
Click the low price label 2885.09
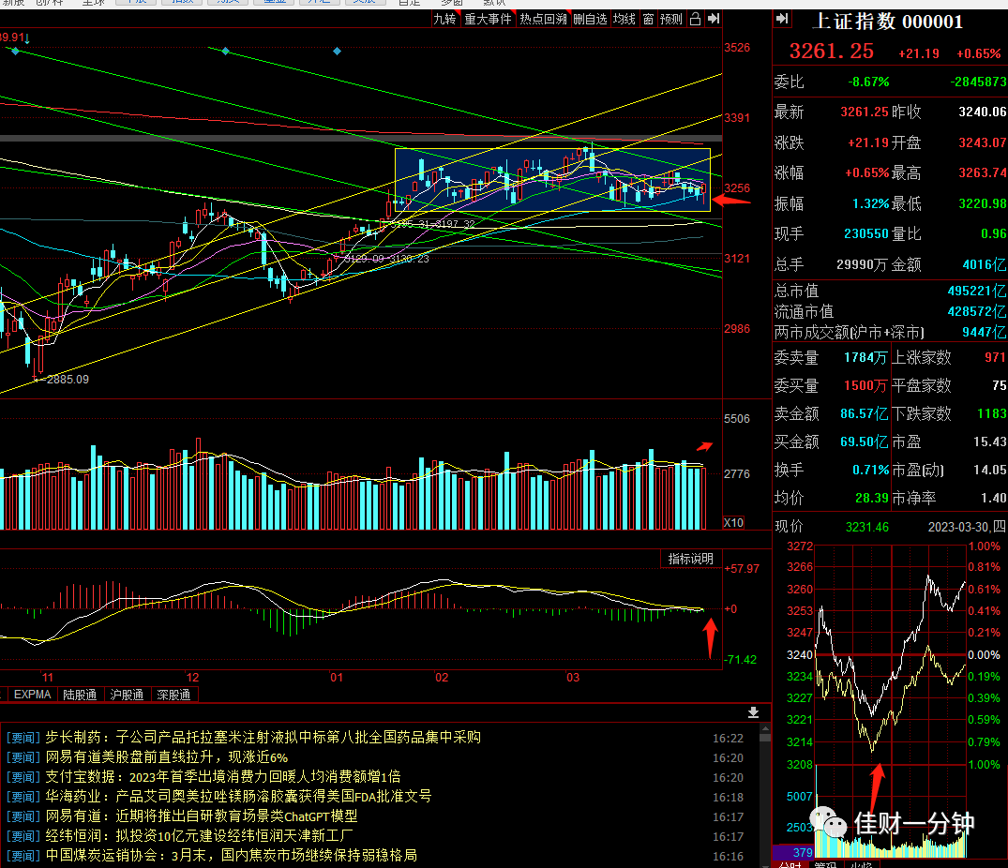(x=68, y=379)
